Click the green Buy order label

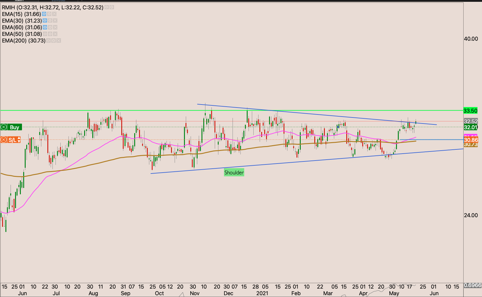(14, 127)
